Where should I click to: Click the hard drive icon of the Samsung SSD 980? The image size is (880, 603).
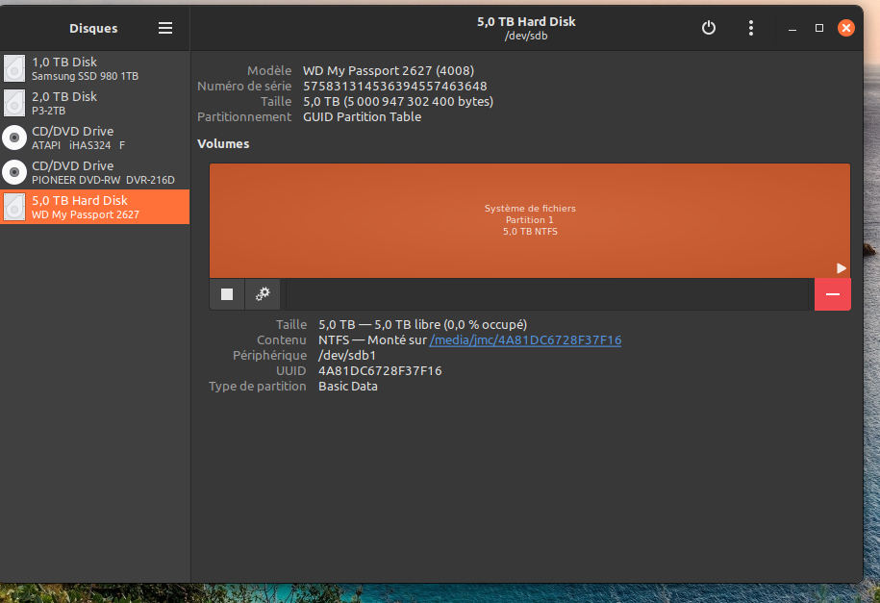coord(14,68)
